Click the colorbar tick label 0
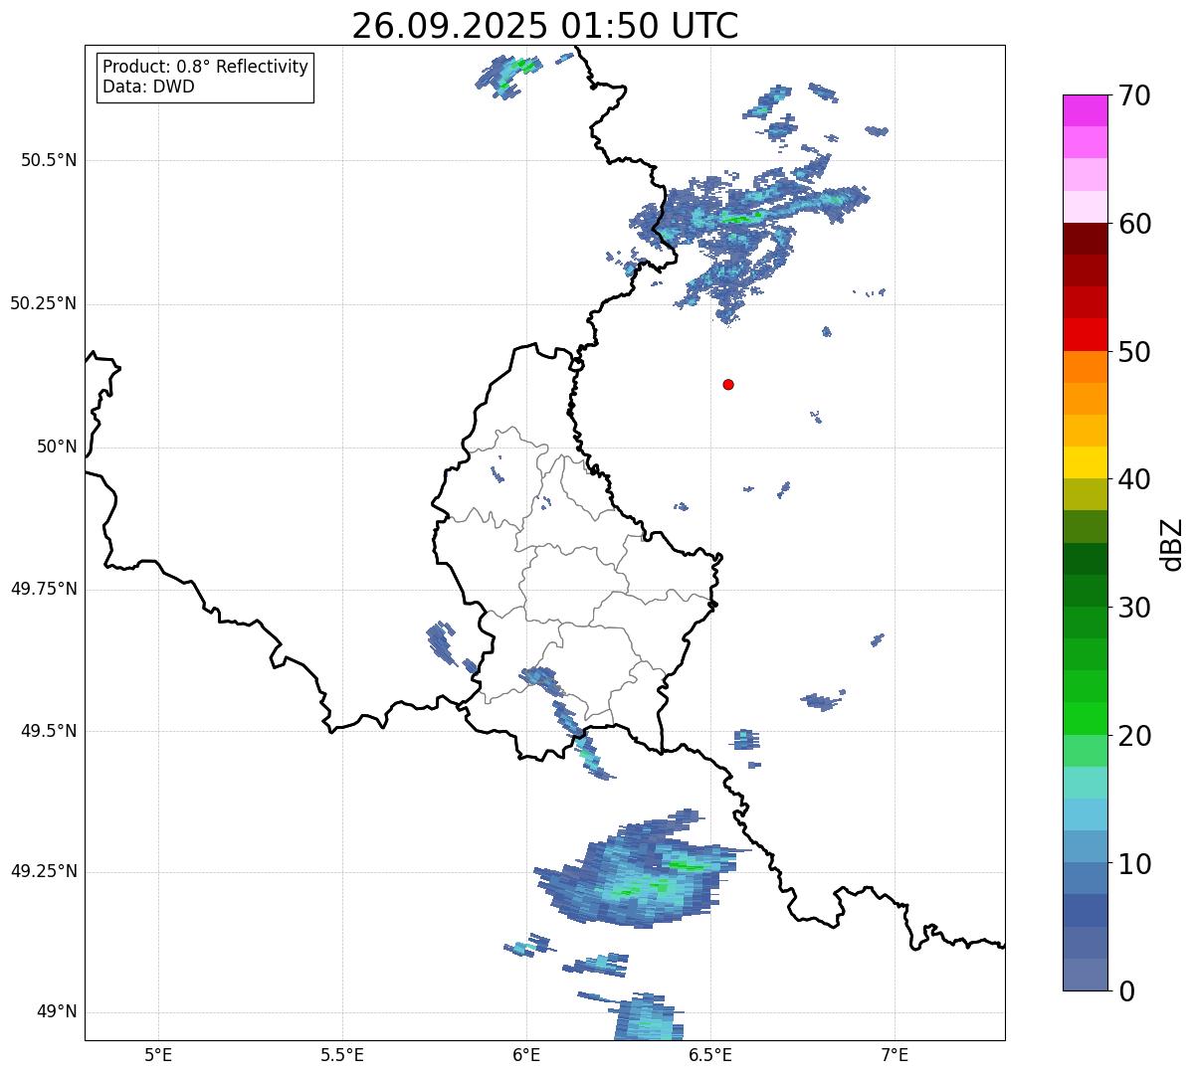This screenshot has width=1196, height=1075. 1125,991
